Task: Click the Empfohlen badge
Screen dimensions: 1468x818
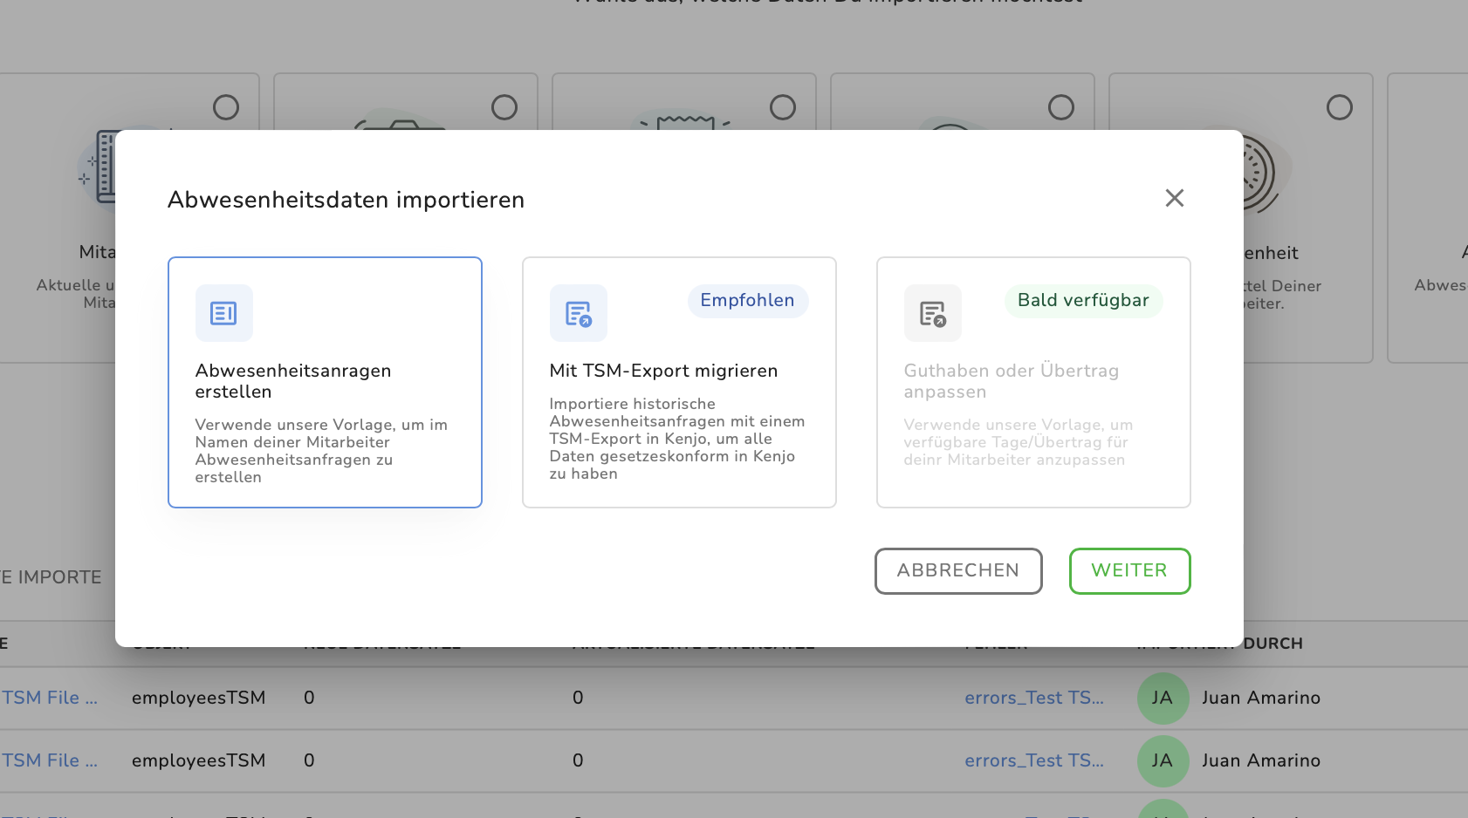Action: pyautogui.click(x=747, y=301)
